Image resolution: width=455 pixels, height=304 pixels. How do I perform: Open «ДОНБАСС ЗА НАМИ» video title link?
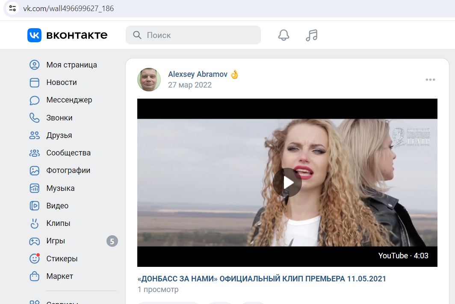click(262, 279)
